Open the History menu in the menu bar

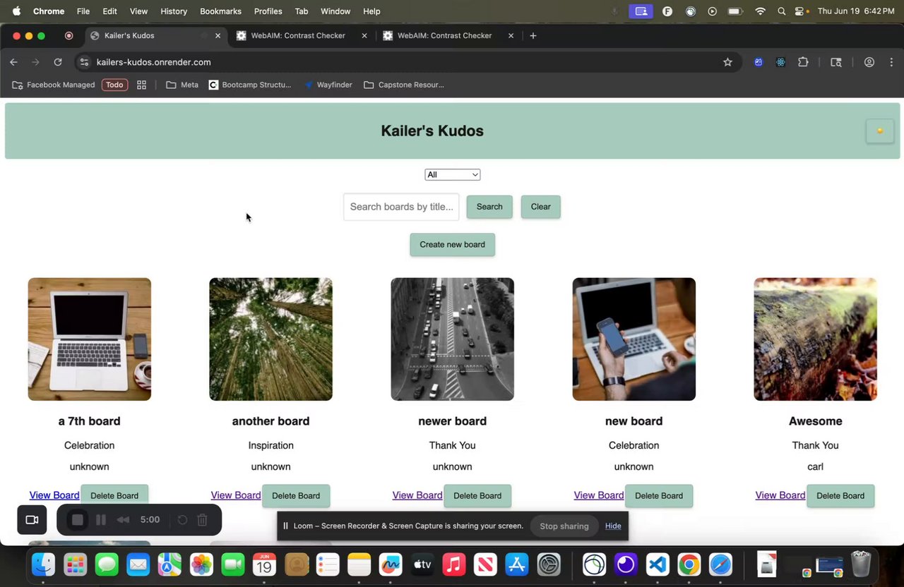pos(174,11)
